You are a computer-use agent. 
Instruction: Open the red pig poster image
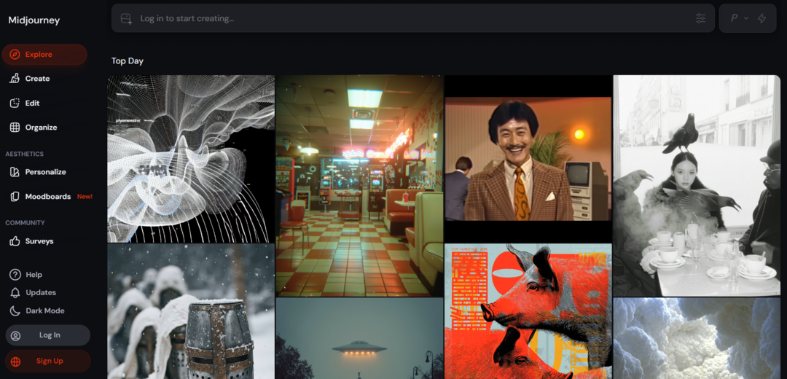pos(528,310)
